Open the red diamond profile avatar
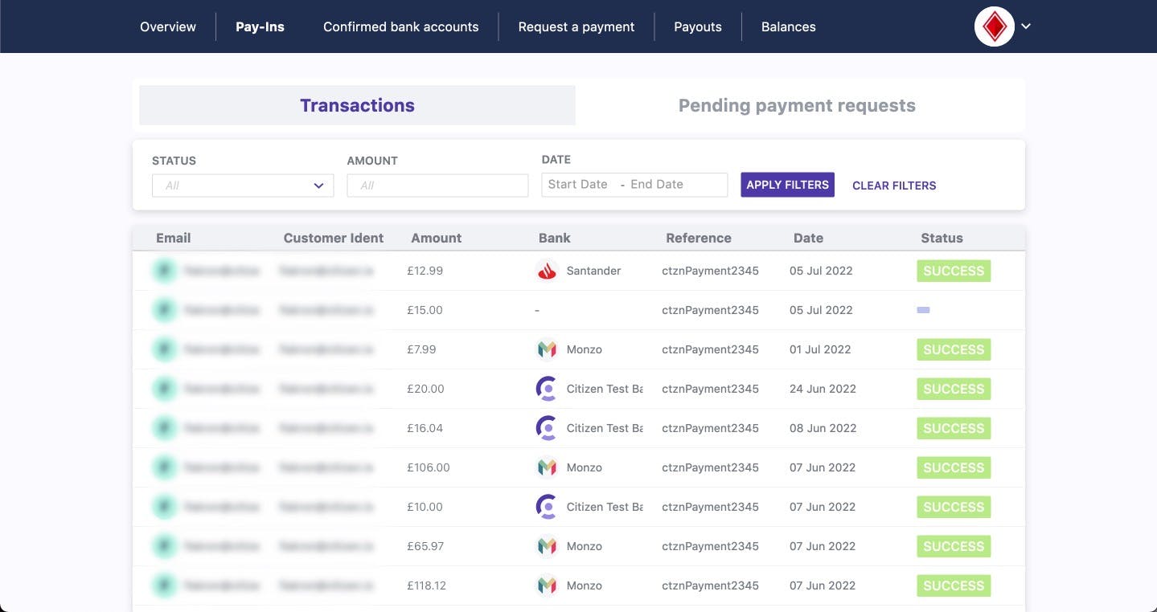 pyautogui.click(x=995, y=27)
